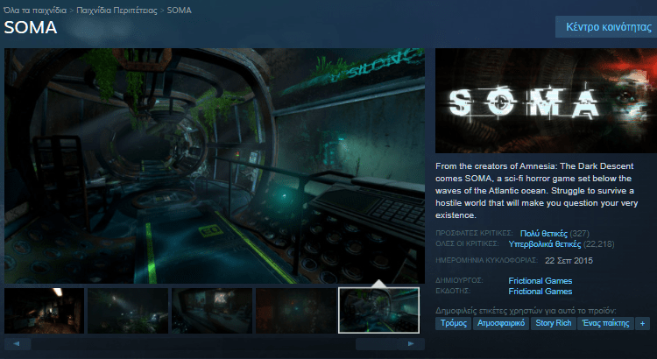Screen dimensions: 657x359
Task: Click the 'Ατμοσφαιρικό' tag
Action: pos(501,323)
